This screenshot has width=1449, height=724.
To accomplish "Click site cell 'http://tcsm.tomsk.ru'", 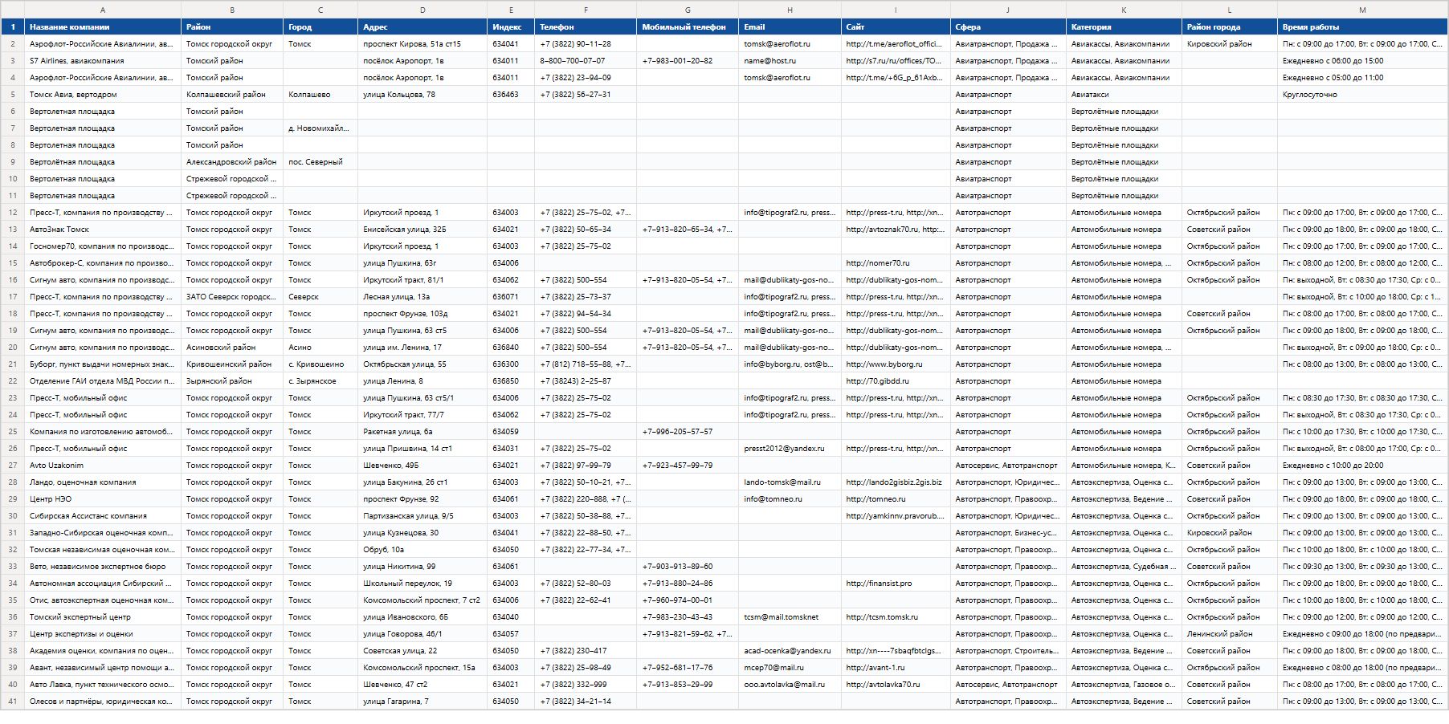I will coord(896,617).
